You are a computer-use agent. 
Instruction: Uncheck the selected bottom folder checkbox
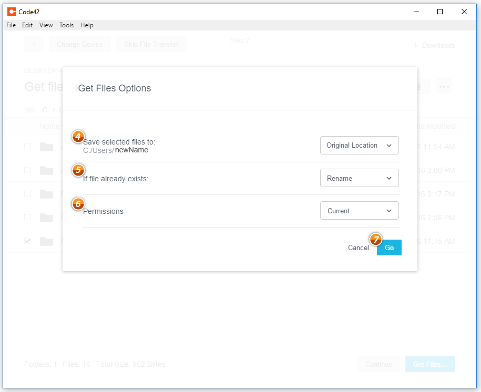pyautogui.click(x=27, y=241)
